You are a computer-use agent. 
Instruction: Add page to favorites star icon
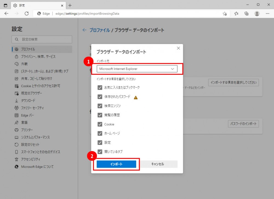tap(225, 14)
